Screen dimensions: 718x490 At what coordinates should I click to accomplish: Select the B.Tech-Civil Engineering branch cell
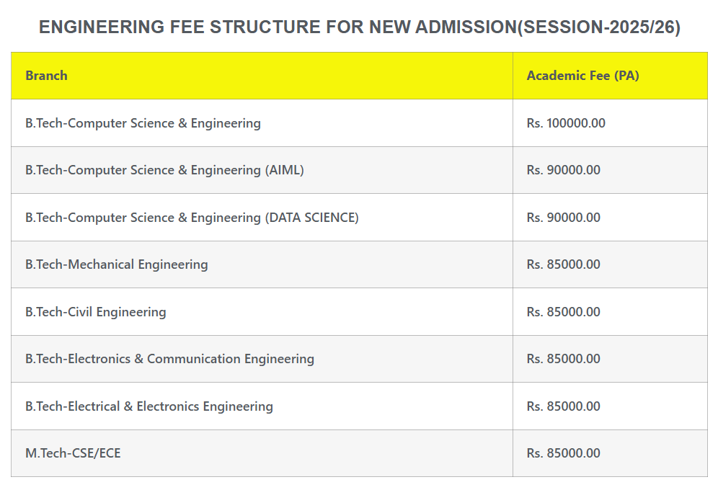pos(95,312)
